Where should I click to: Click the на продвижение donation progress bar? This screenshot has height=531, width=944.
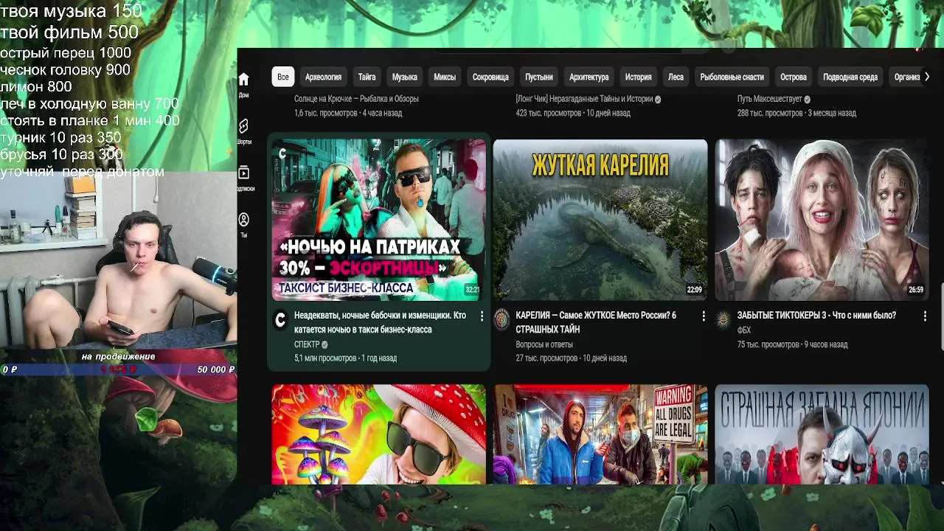point(118,369)
